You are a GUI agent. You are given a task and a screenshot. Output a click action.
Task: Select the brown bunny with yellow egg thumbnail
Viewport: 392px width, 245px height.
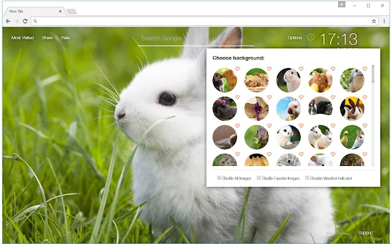pos(320,80)
